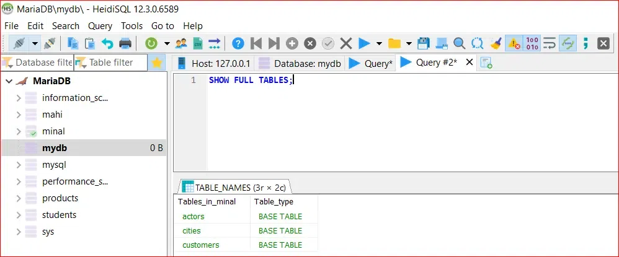Collapse the MariaDB tree node
Screen dimensions: 619x257
pyautogui.click(x=9, y=81)
